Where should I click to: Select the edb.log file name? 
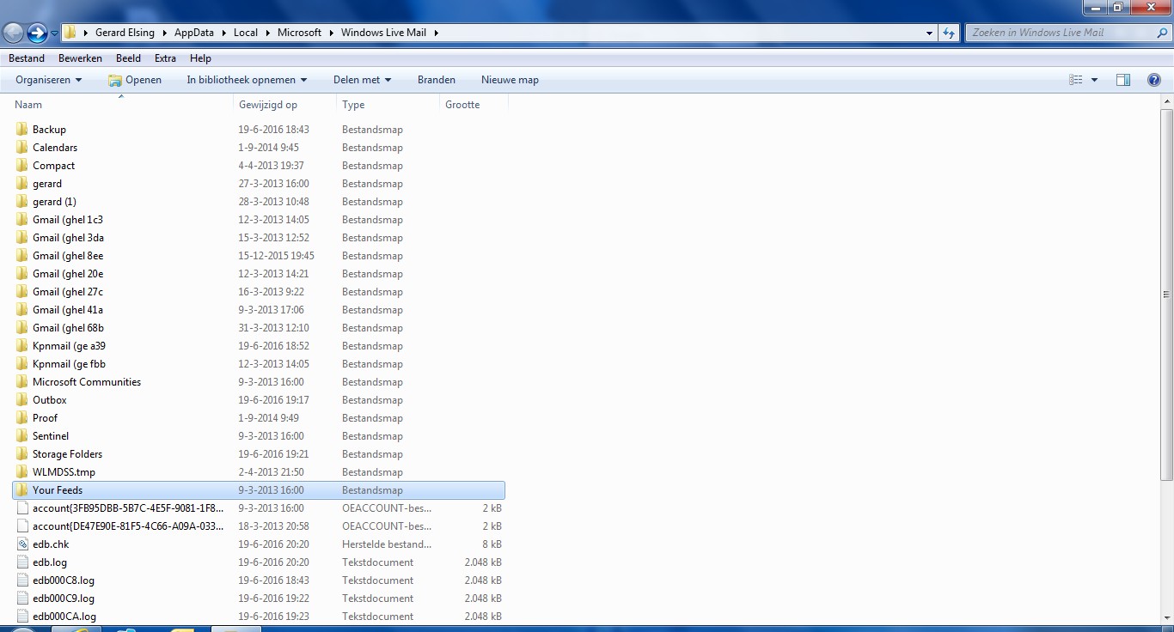pos(50,562)
